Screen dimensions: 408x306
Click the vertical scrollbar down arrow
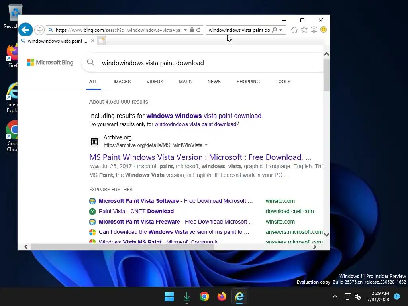[x=326, y=235]
